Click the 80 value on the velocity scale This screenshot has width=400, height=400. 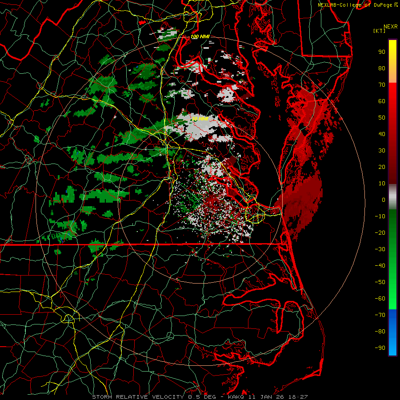tap(382, 68)
